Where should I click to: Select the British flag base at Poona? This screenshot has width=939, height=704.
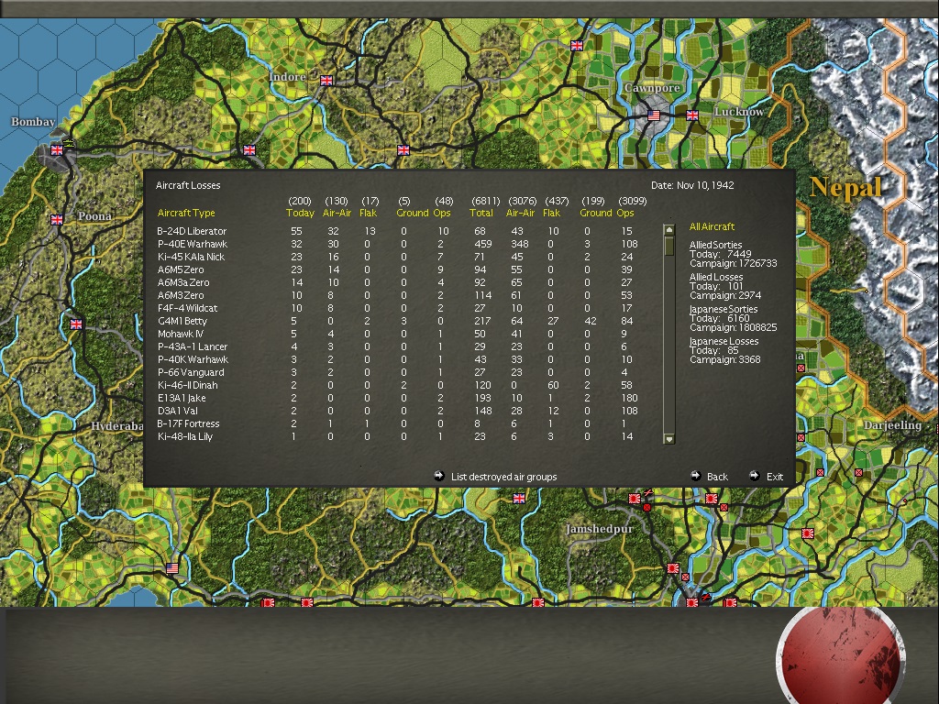pyautogui.click(x=57, y=219)
